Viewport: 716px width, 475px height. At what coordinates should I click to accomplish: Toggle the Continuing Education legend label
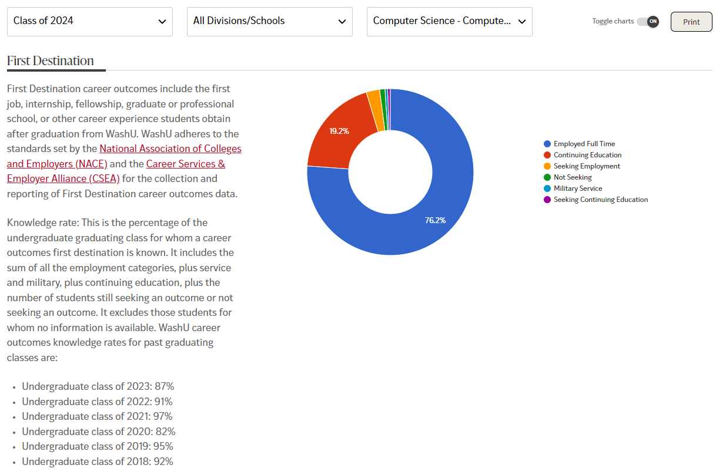point(587,155)
